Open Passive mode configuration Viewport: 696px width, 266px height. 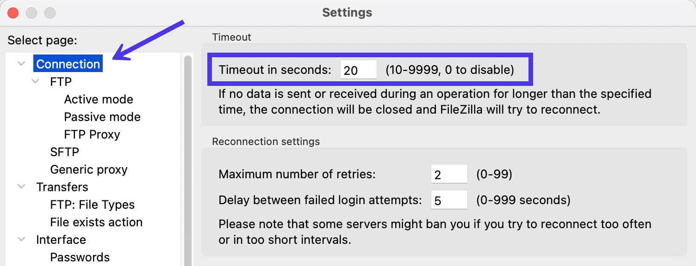pos(102,116)
